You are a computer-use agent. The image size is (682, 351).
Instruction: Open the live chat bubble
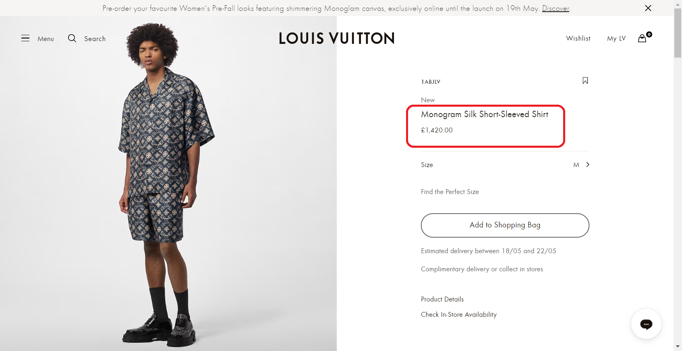646,324
